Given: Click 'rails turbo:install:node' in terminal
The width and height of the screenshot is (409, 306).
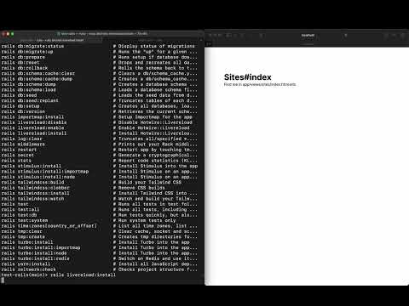Looking at the screenshot, I should [x=34, y=253].
